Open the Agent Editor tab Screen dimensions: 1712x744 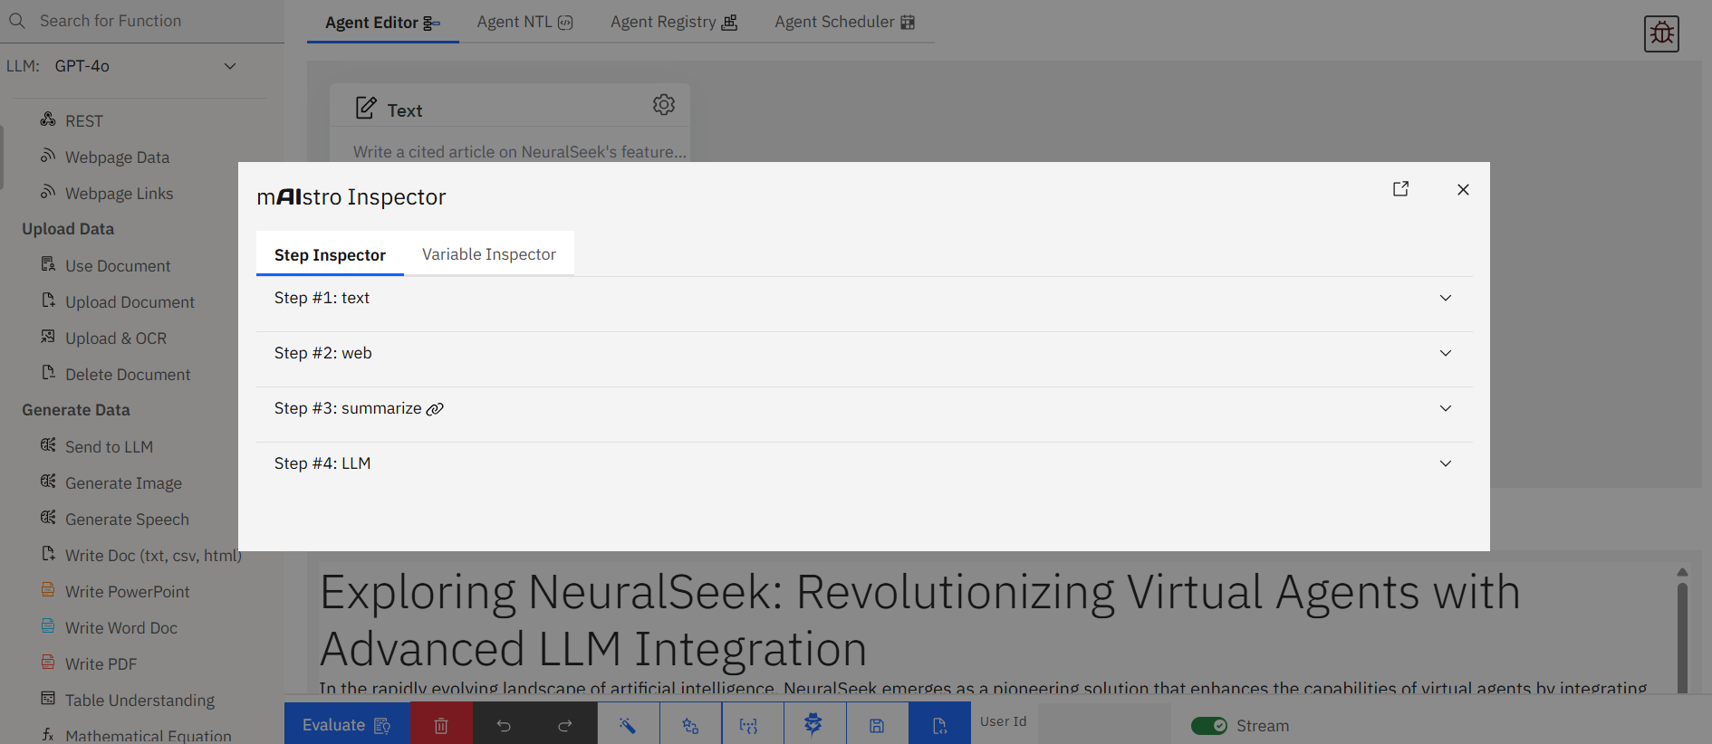[x=382, y=22]
